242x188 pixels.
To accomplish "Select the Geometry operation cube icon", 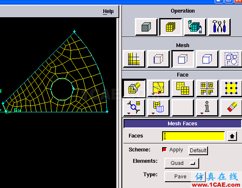I will pos(146,27).
